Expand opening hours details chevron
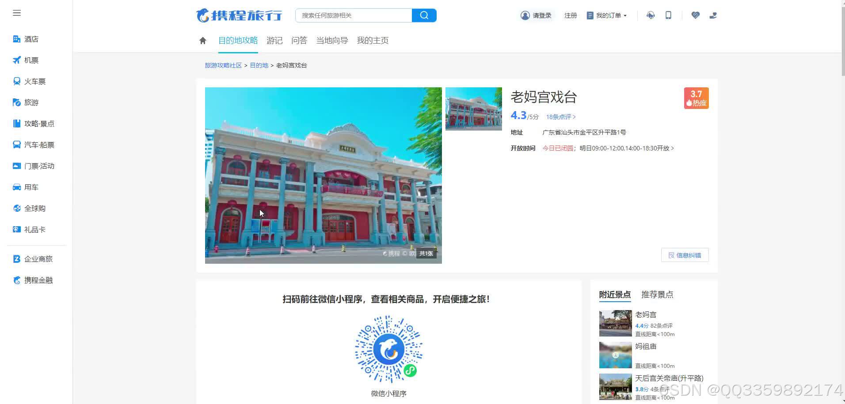This screenshot has height=404, width=845. click(x=673, y=148)
